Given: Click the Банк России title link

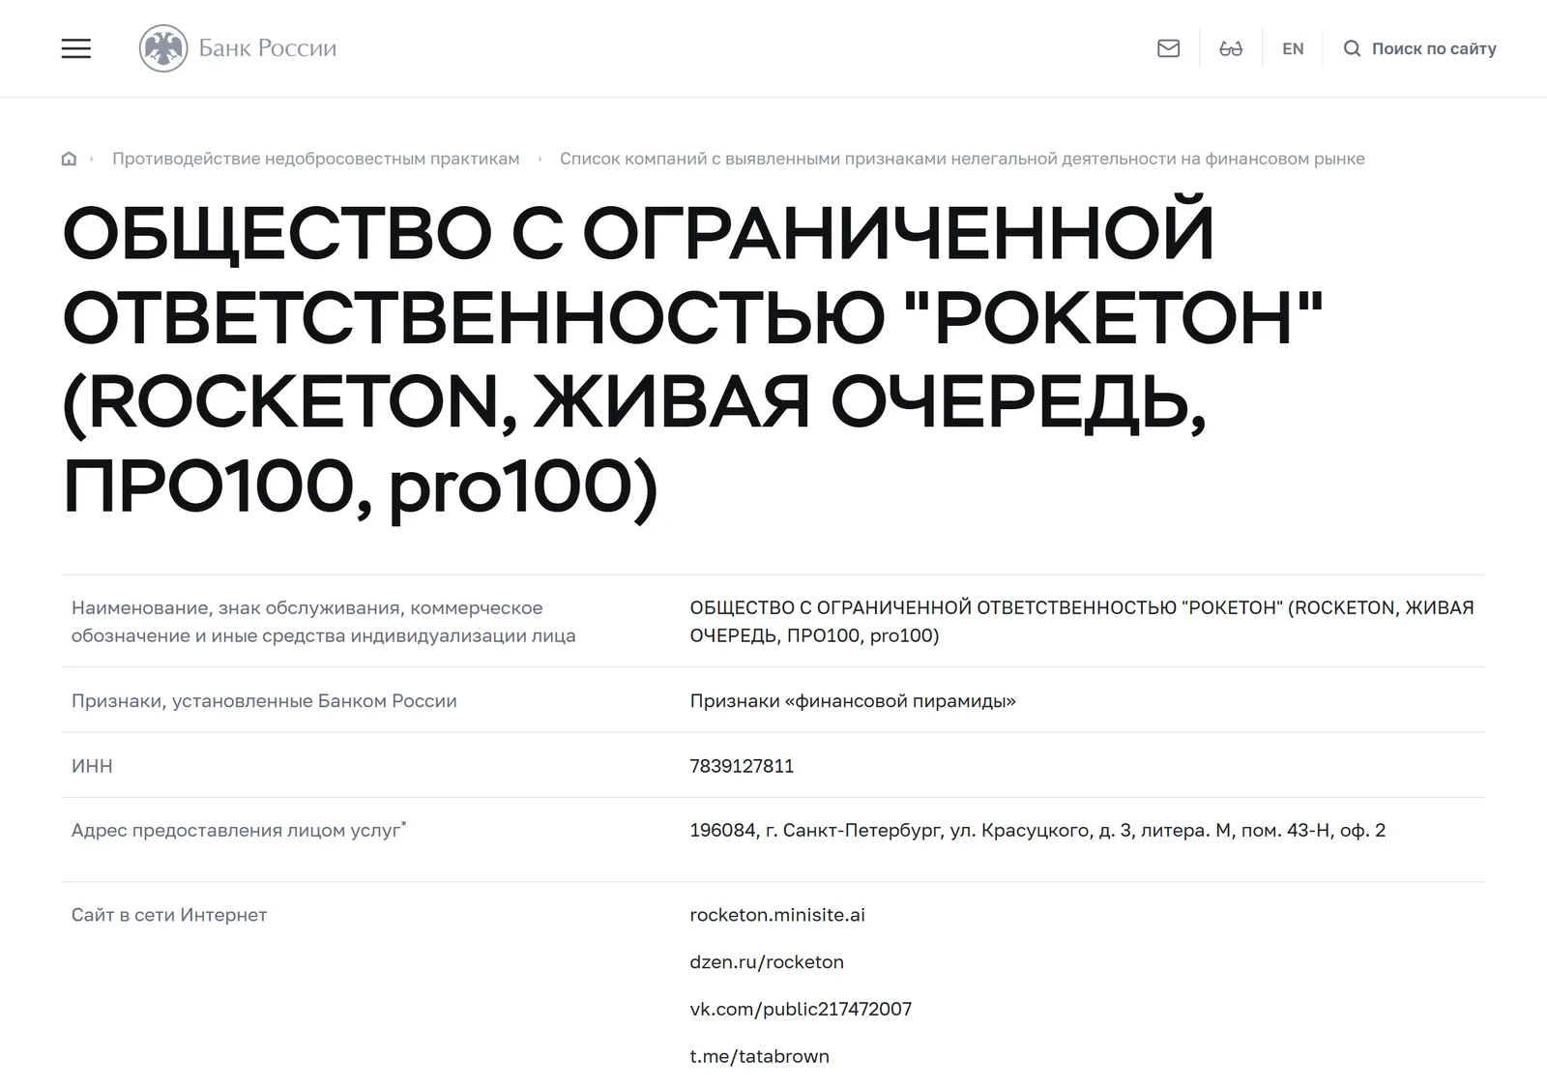Looking at the screenshot, I should pyautogui.click(x=268, y=48).
